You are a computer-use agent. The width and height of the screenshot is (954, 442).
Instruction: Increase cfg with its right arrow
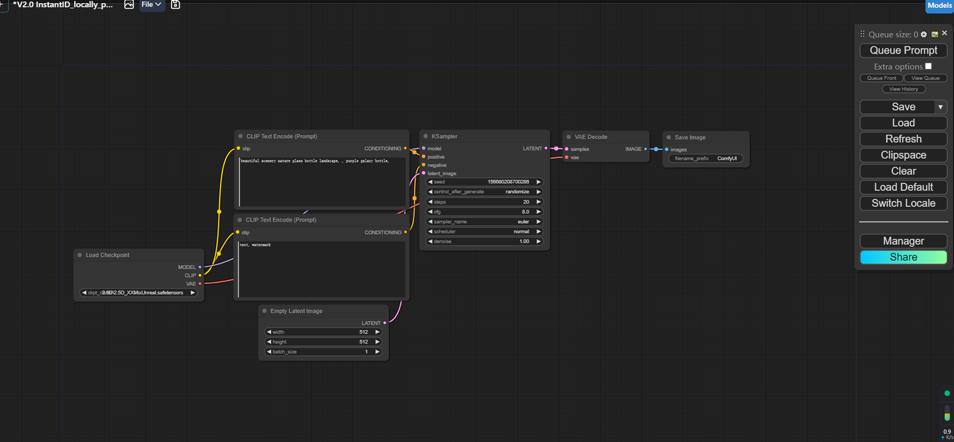539,212
